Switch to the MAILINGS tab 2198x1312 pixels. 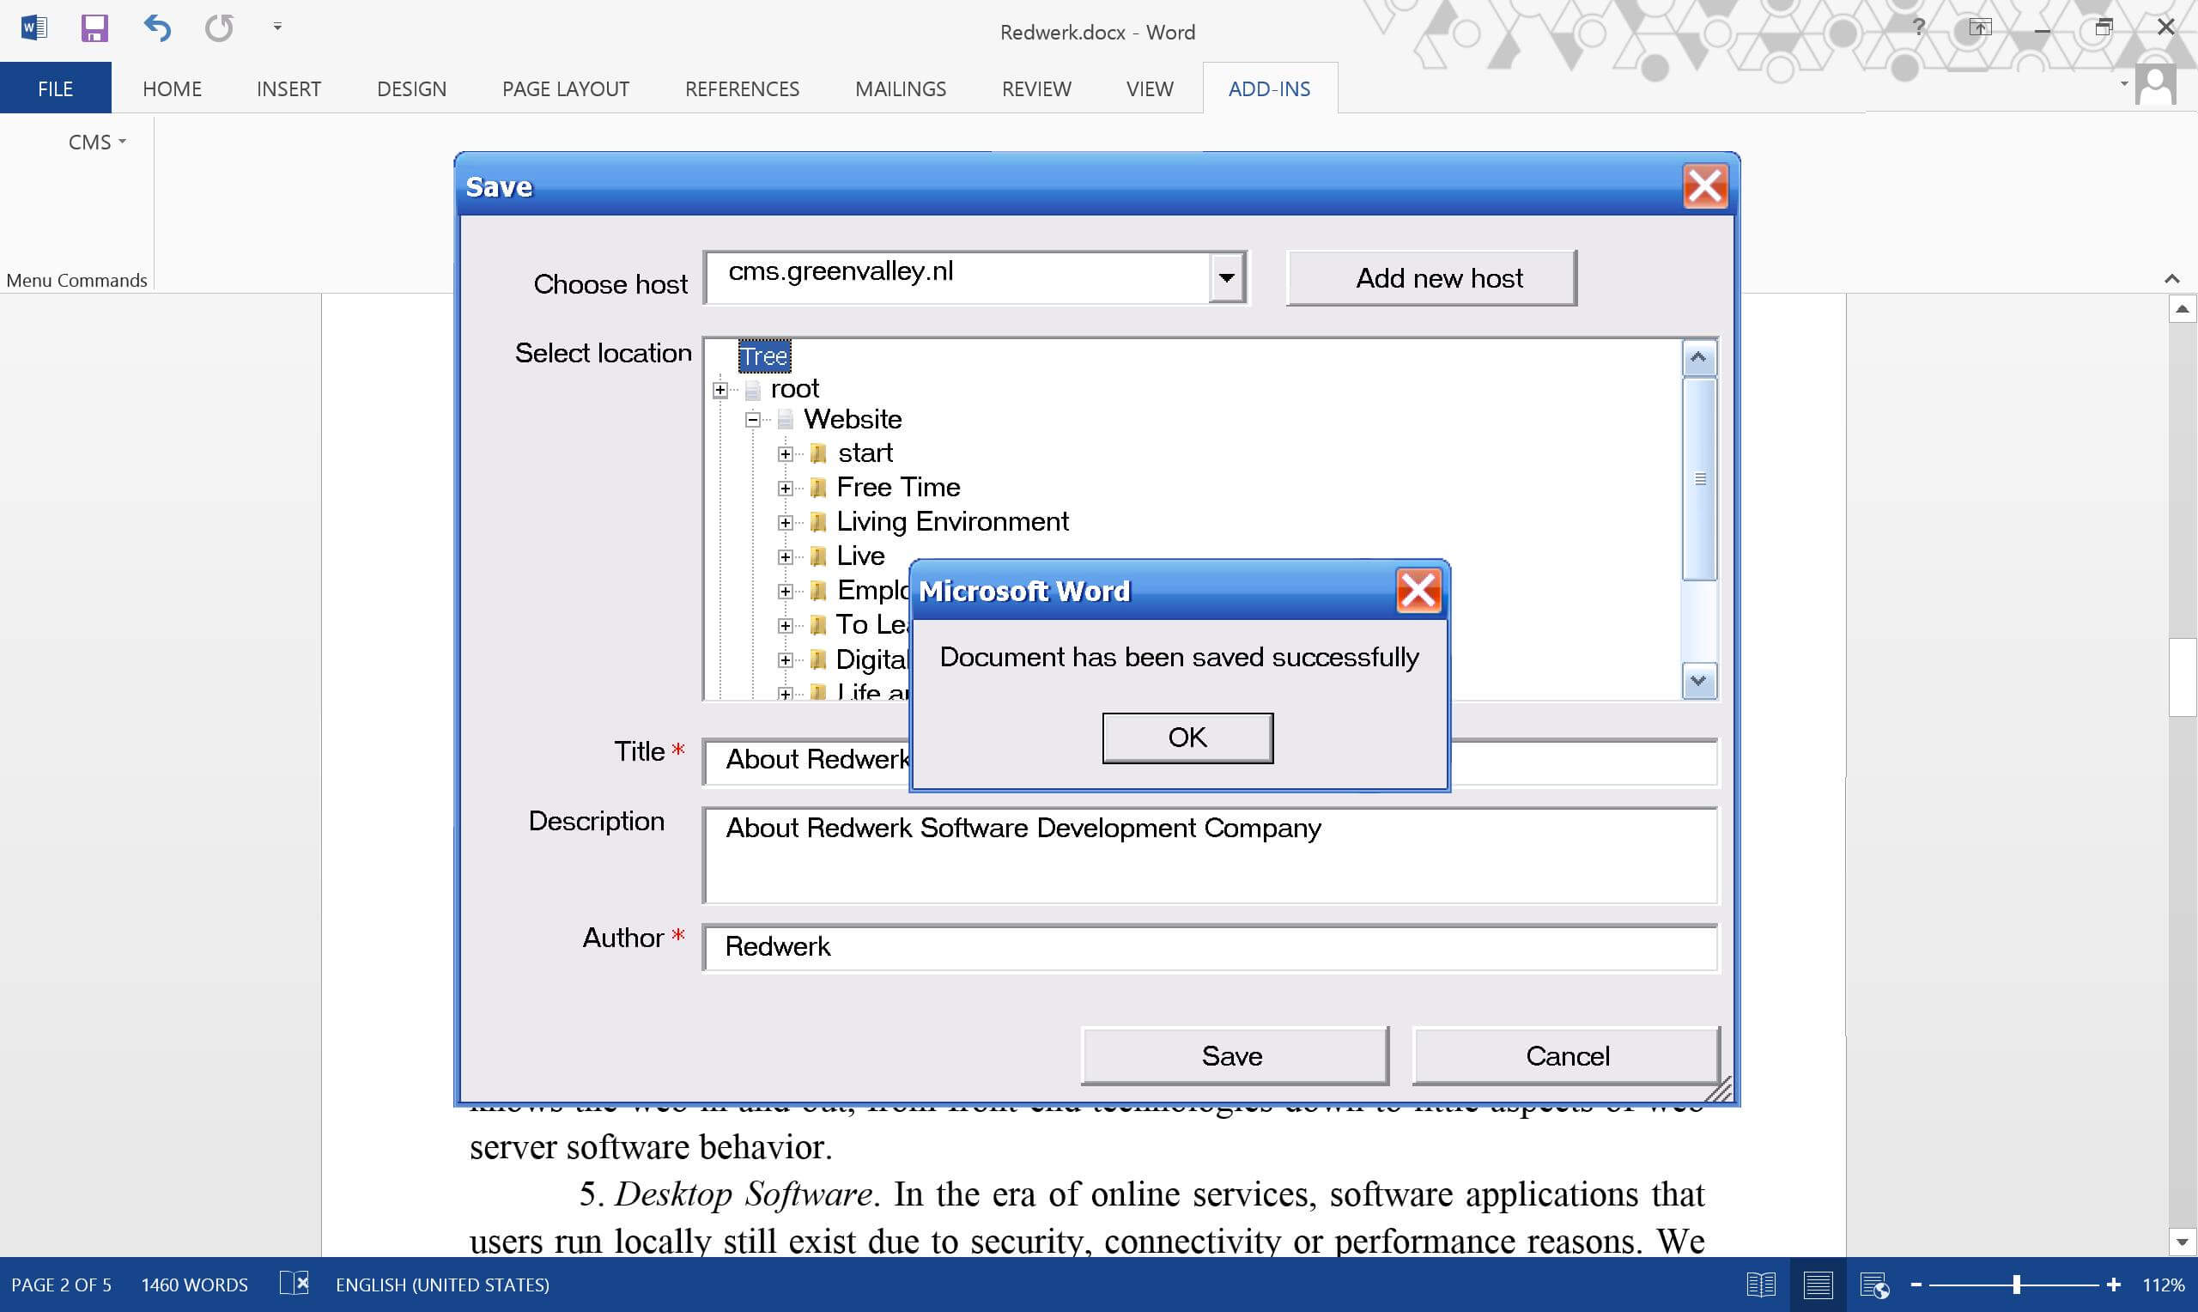click(901, 88)
